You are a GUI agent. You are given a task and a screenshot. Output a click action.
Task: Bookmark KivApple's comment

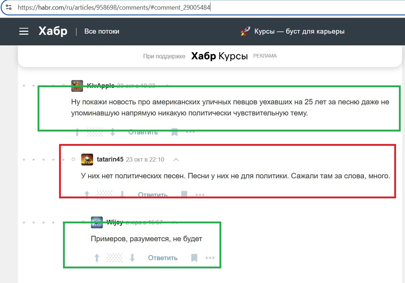pyautogui.click(x=174, y=132)
